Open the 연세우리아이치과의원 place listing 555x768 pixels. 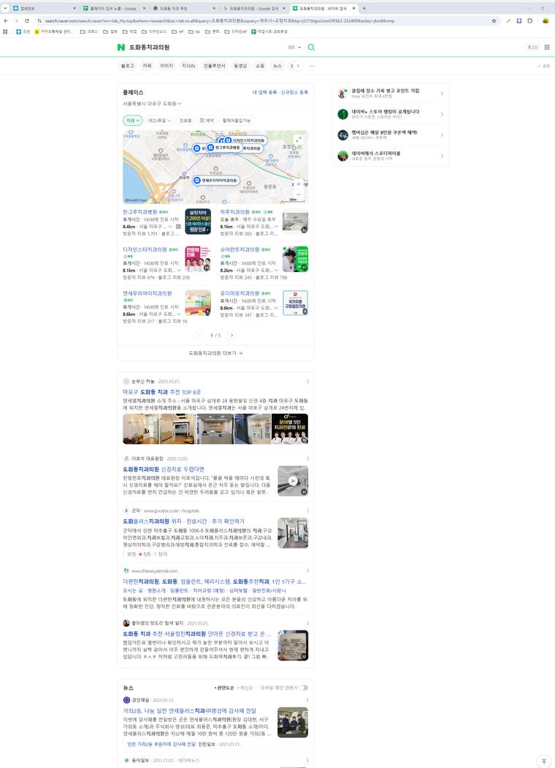[148, 293]
